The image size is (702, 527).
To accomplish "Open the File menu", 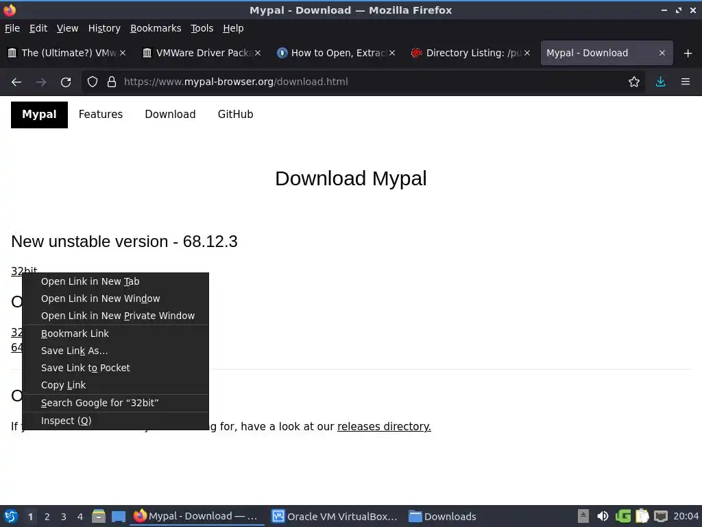I will pos(12,28).
